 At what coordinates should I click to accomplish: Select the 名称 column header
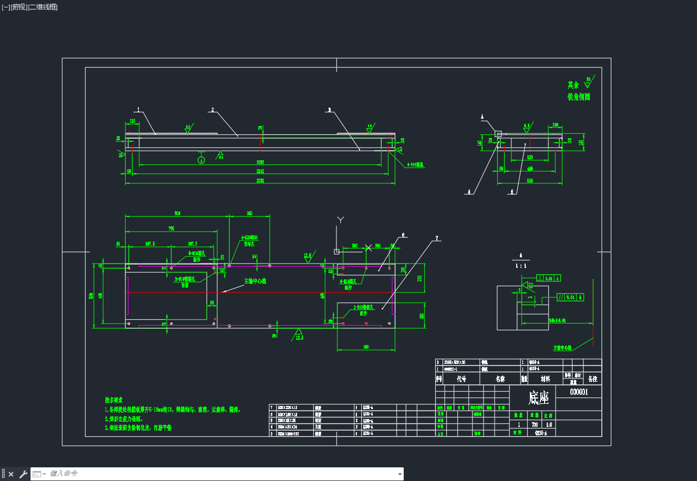point(500,379)
